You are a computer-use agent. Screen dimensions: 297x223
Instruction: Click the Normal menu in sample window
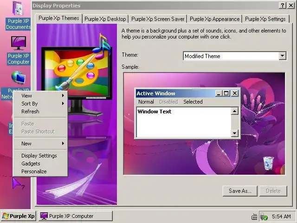tap(146, 102)
